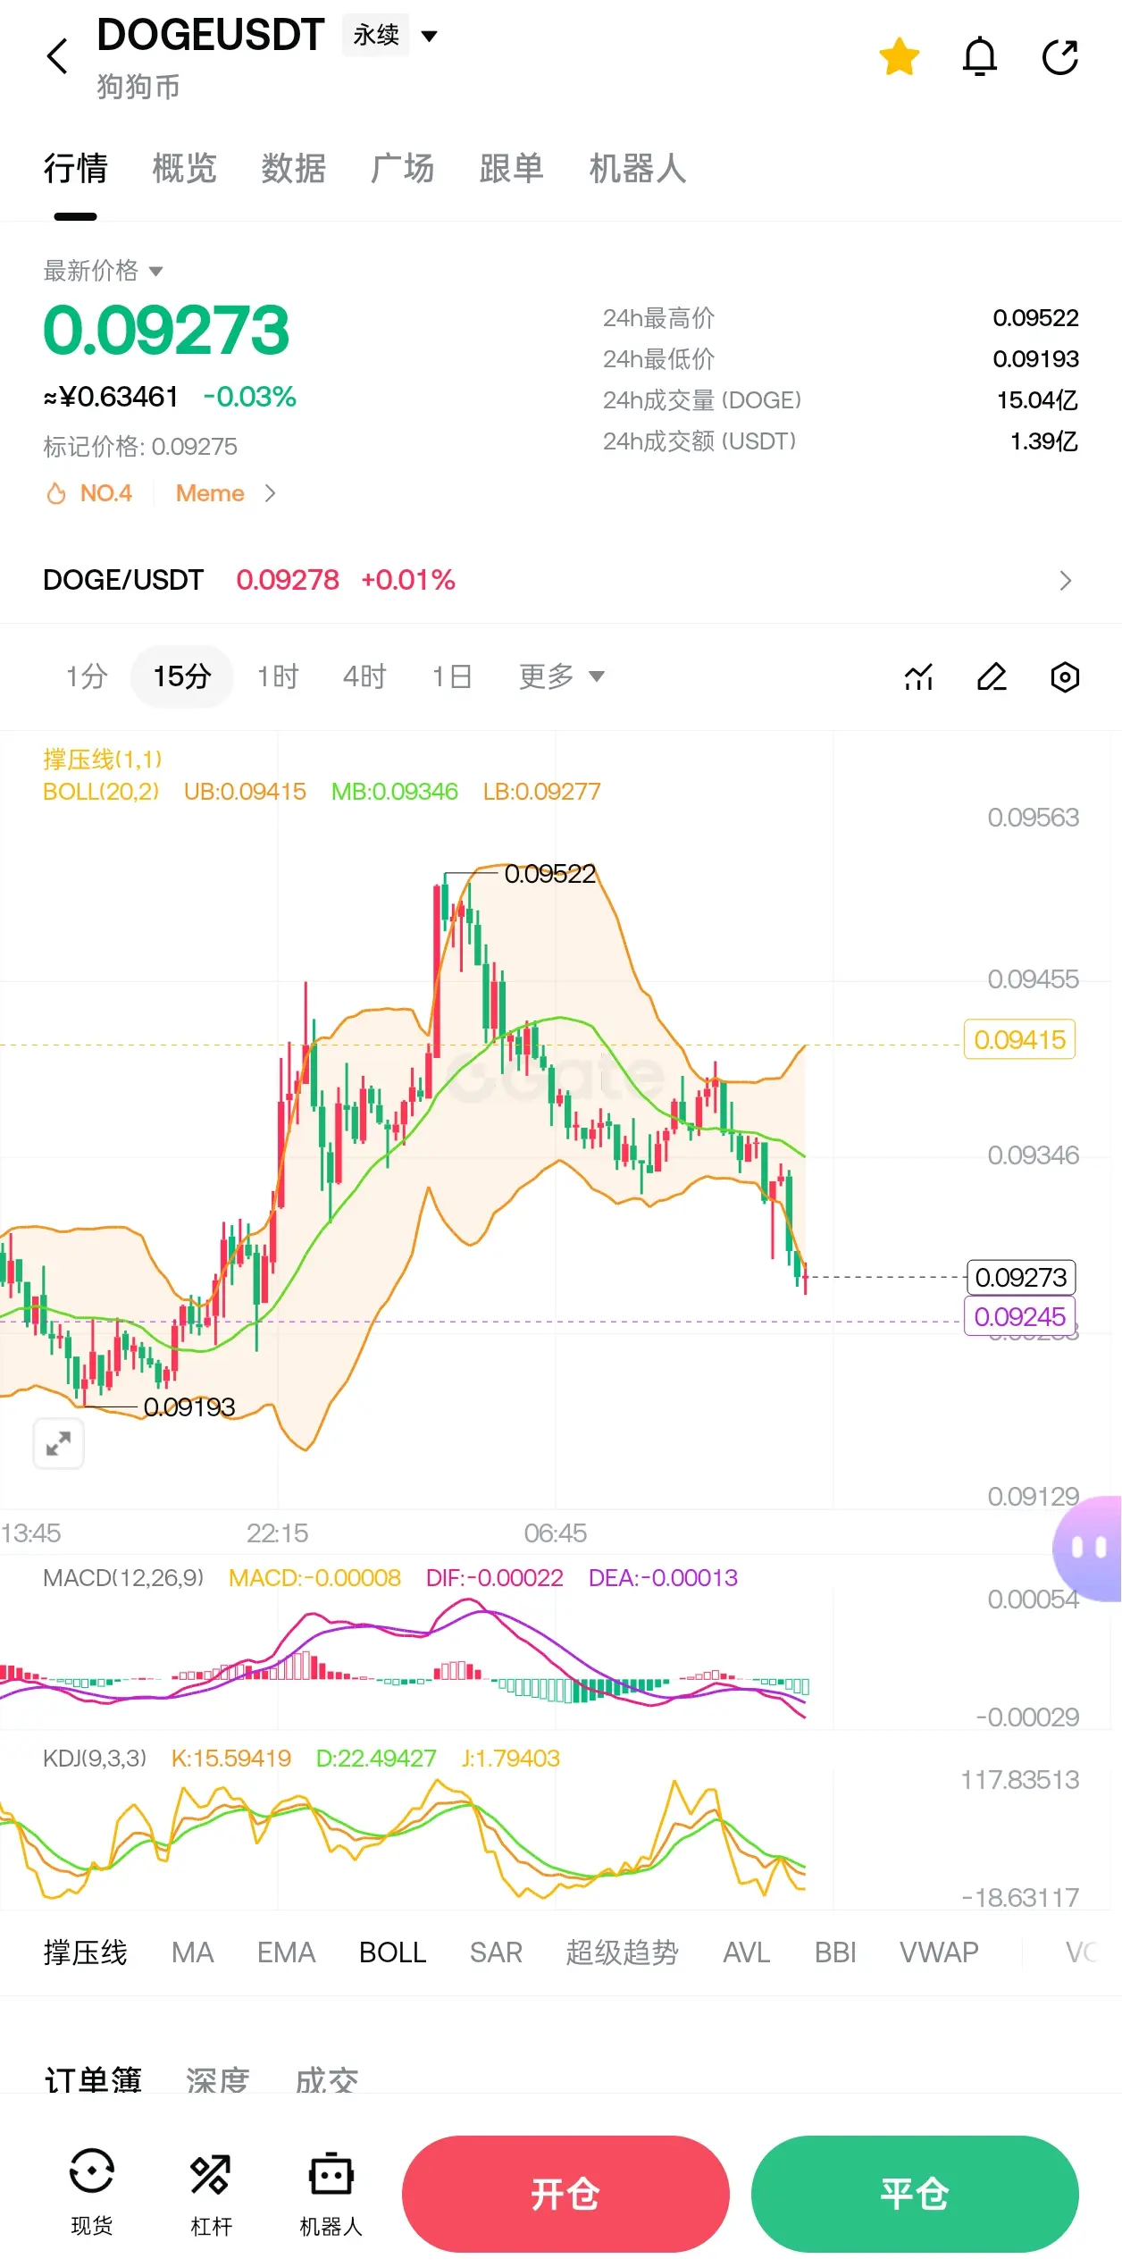Select BBI indicator
1122x2267 pixels.
point(835,1952)
